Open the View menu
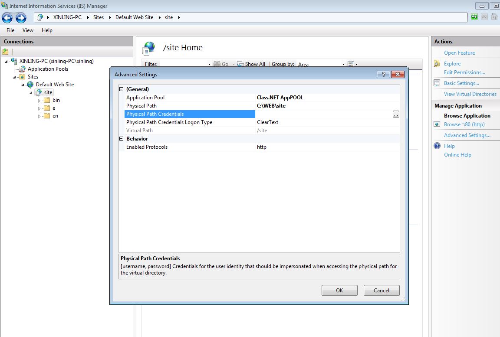500x337 pixels. [x=28, y=30]
